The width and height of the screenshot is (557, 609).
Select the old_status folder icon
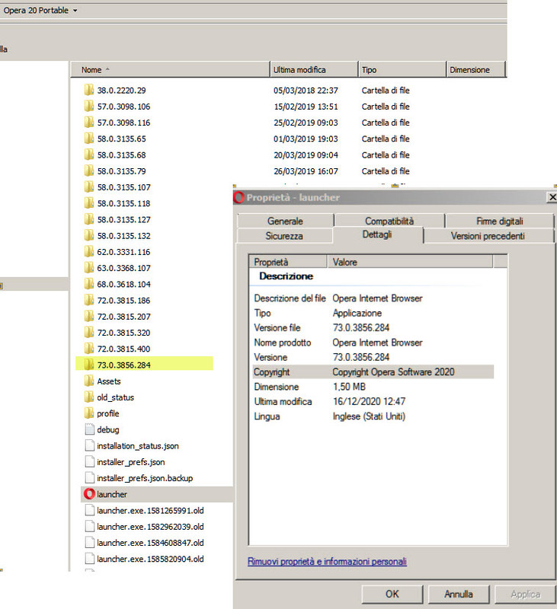pyautogui.click(x=89, y=397)
